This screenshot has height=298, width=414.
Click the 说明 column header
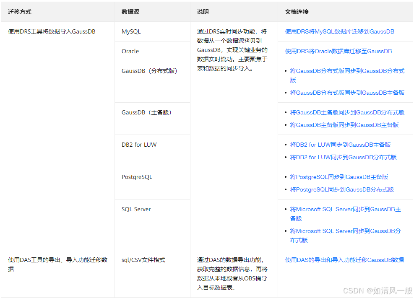(234, 12)
